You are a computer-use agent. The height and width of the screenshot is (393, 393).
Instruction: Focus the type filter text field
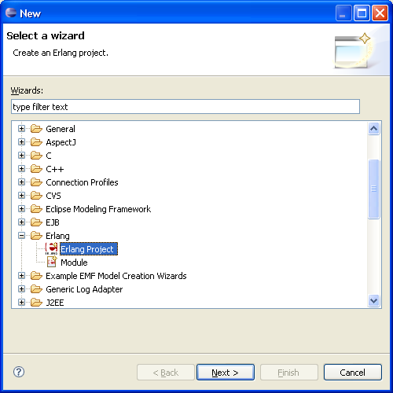[x=185, y=107]
